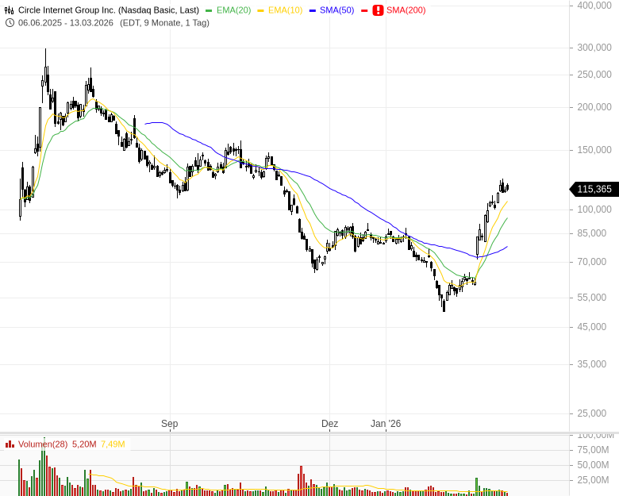
Task: Click the Jan '26 label on the time axis
Action: (x=386, y=424)
